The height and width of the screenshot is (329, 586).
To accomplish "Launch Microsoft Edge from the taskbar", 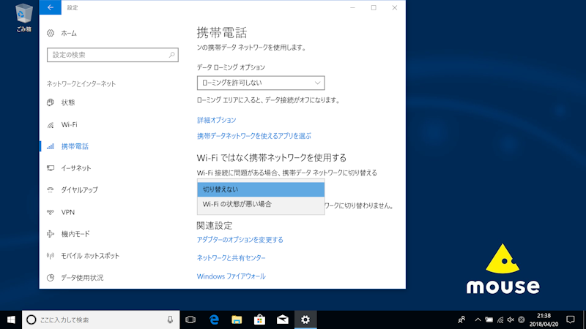I will click(215, 319).
